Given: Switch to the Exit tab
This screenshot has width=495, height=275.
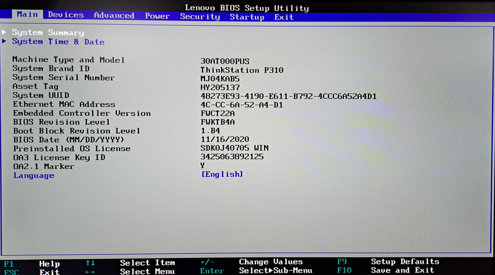Looking at the screenshot, I should (284, 17).
